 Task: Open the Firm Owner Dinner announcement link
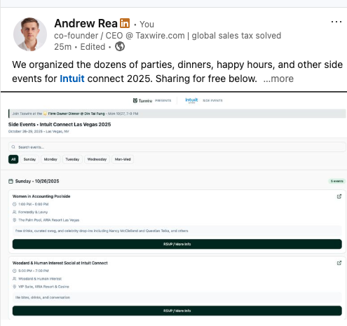pos(76,114)
